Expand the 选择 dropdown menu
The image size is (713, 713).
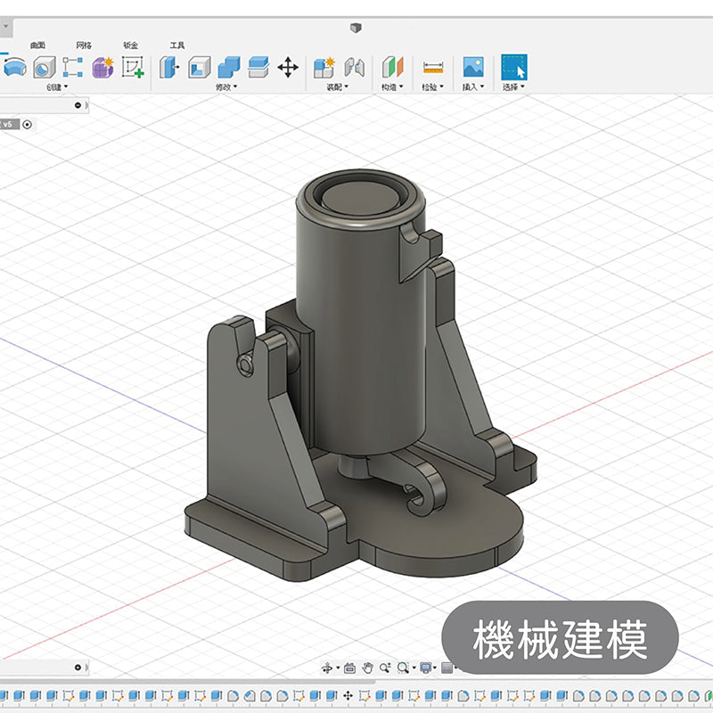pos(513,86)
